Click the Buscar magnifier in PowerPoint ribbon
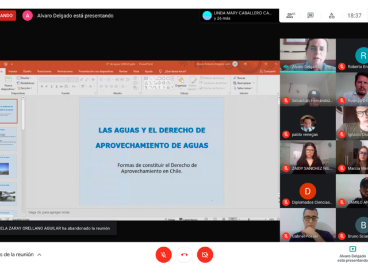 [x=235, y=78]
